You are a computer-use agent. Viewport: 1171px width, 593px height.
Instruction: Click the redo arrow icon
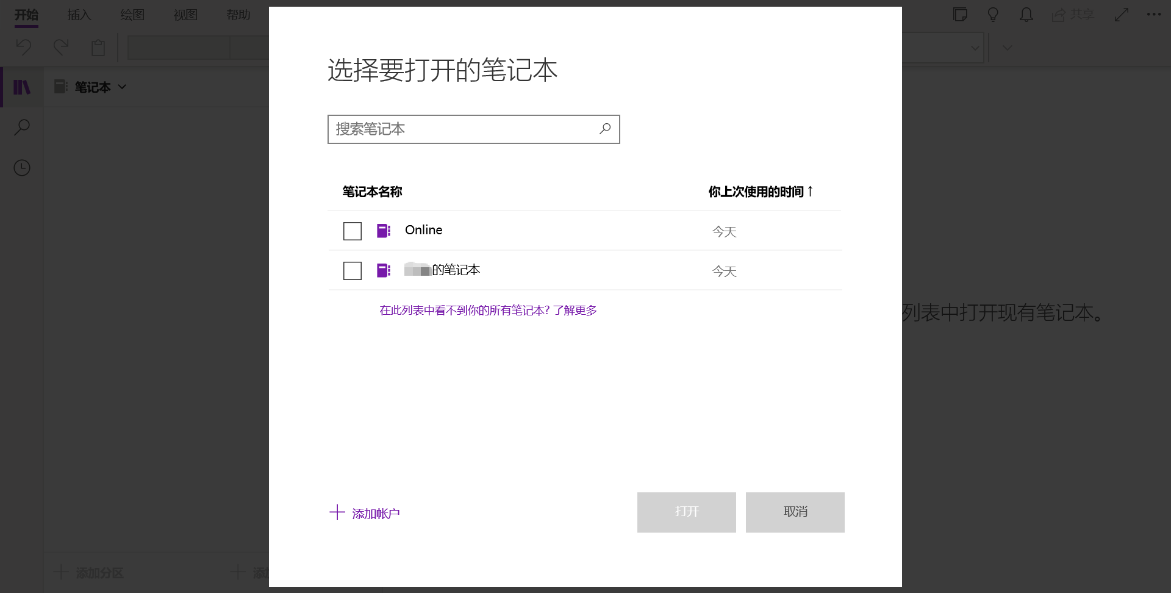(61, 47)
